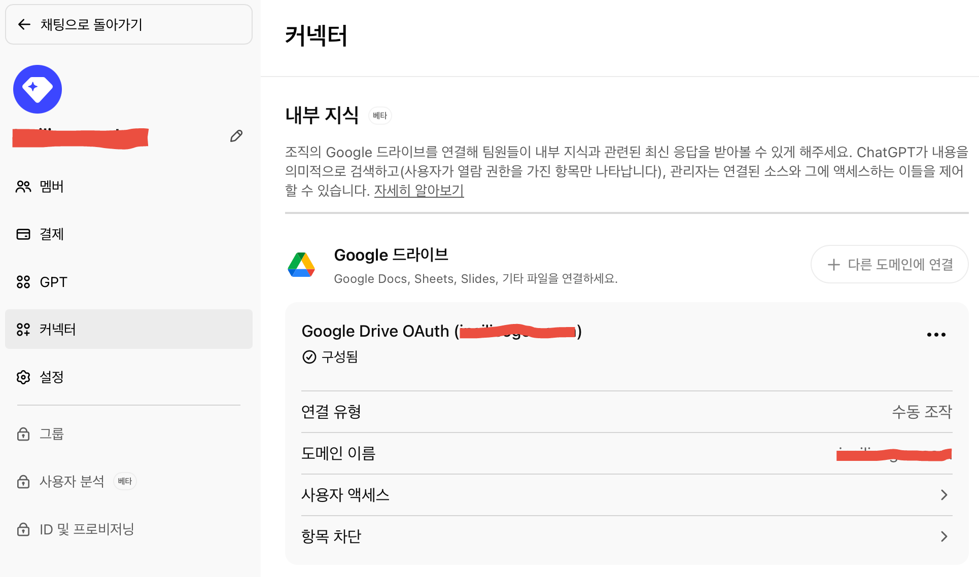Open the three-dot menu for Google Drive OAuth
This screenshot has height=577, width=979.
936,335
